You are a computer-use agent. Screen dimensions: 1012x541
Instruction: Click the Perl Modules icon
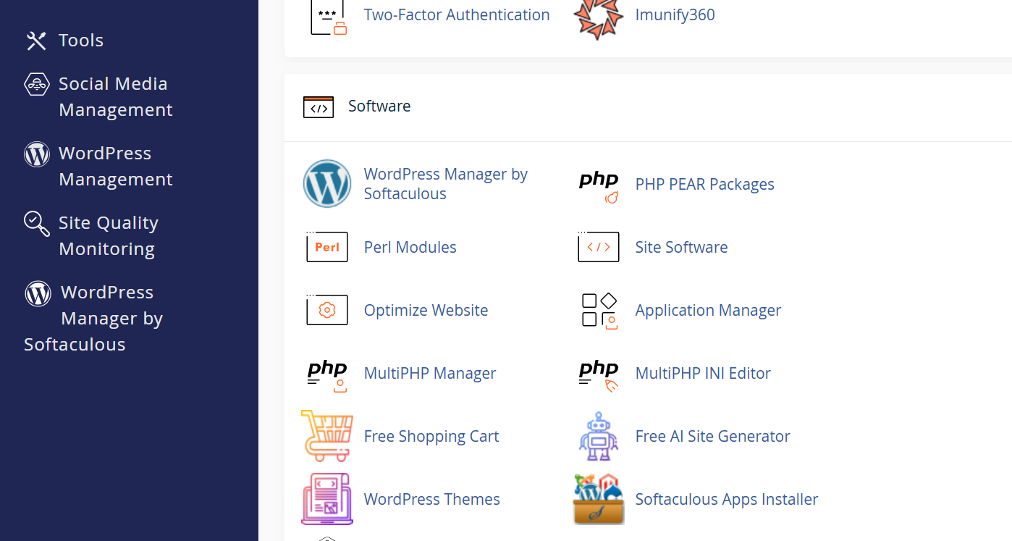327,247
